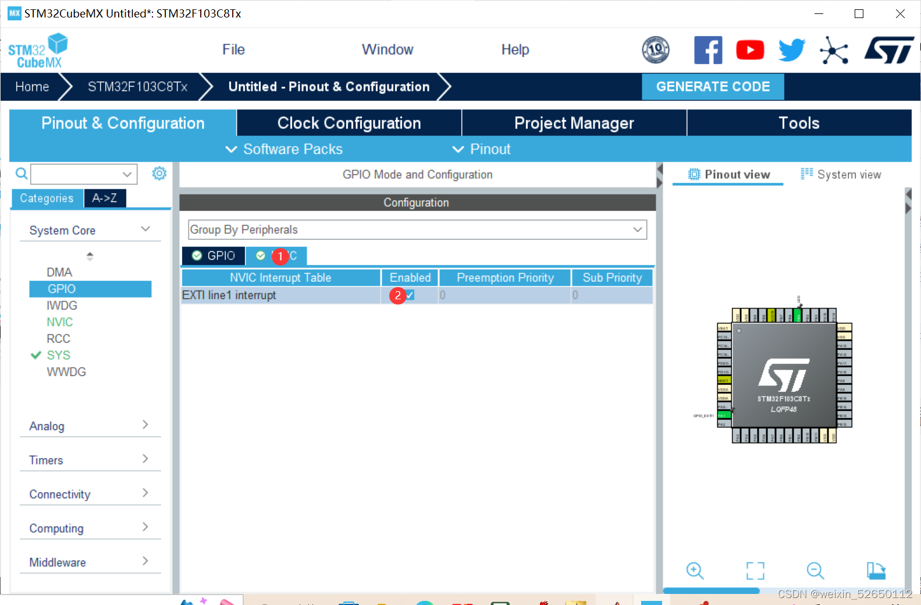Open the peripheral search dropdown
The image size is (921, 605).
click(127, 174)
